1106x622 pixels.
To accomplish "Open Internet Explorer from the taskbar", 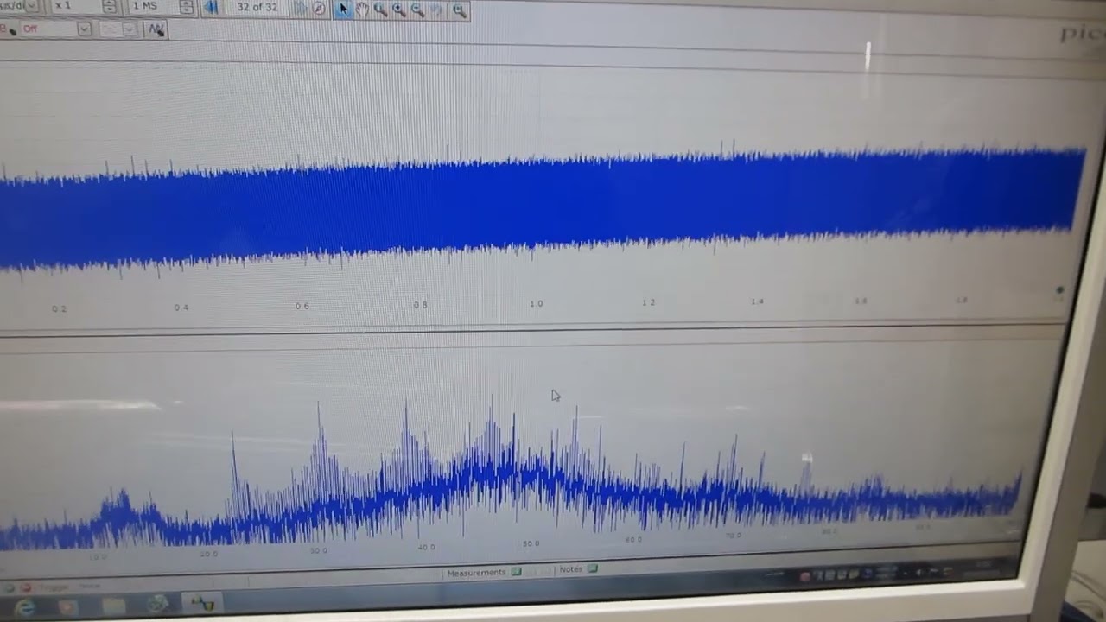I will coord(25,607).
